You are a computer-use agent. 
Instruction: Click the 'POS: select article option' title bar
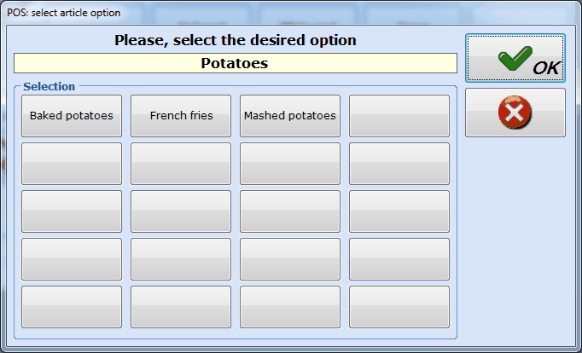click(64, 13)
